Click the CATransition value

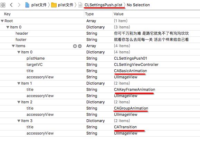pos(125,127)
